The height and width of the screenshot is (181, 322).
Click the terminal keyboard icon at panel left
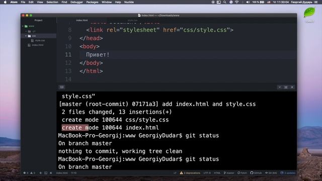(x=62, y=87)
